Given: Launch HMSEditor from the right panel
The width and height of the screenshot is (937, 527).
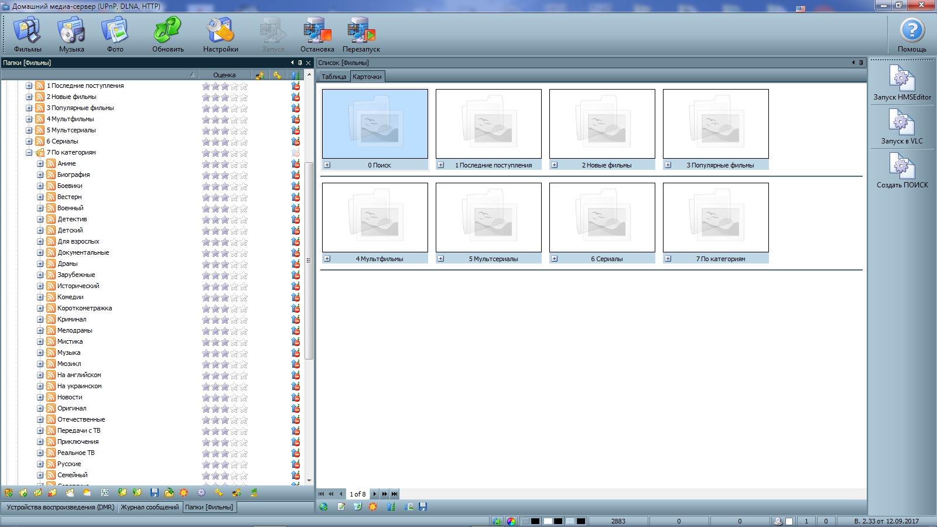Looking at the screenshot, I should click(902, 83).
